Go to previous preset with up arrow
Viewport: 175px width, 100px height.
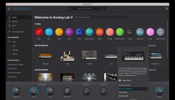tap(100, 8)
